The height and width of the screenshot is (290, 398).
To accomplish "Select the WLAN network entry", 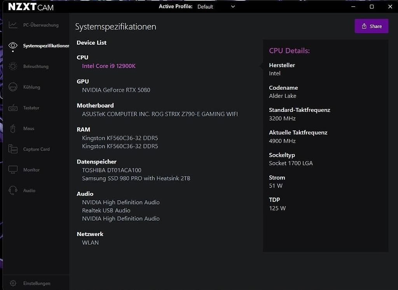I will tap(90, 243).
